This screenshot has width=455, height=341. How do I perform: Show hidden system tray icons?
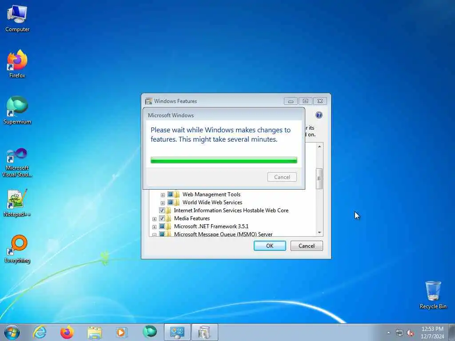(x=388, y=333)
